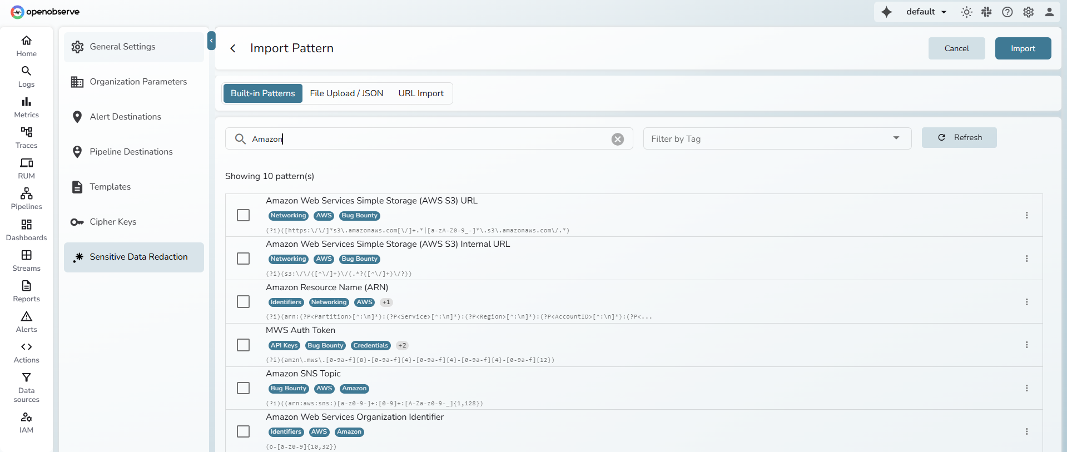Open more options for AWS S3 URL pattern
1067x452 pixels.
pos(1026,215)
